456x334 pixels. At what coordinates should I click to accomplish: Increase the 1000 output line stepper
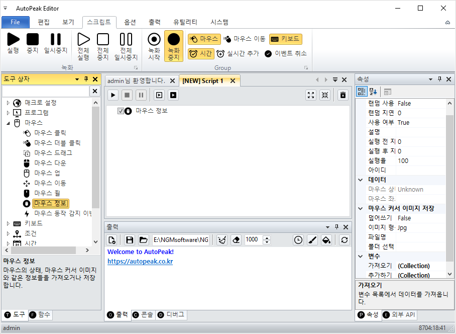(267, 237)
